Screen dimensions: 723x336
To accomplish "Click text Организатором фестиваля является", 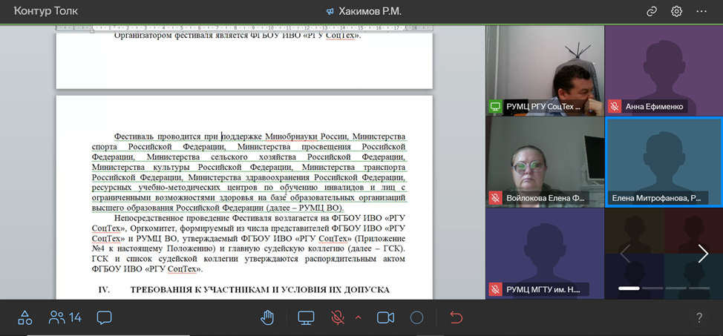I will (181, 36).
